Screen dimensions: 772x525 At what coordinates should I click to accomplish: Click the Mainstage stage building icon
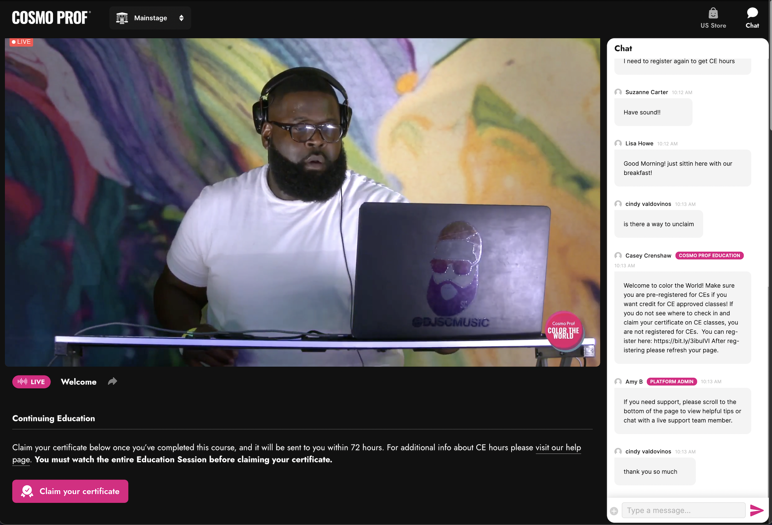pos(122,18)
